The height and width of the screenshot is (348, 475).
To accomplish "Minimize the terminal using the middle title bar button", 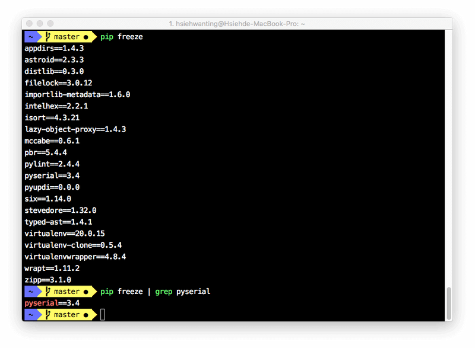I will (x=41, y=23).
